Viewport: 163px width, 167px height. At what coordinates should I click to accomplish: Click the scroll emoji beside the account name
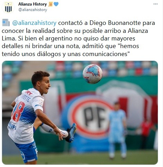point(51,4)
